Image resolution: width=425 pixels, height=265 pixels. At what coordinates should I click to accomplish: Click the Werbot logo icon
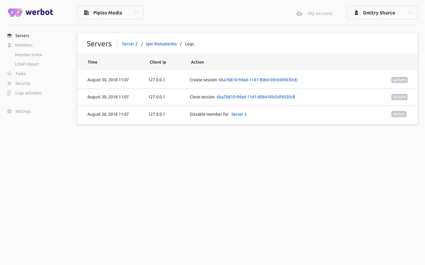click(x=15, y=13)
